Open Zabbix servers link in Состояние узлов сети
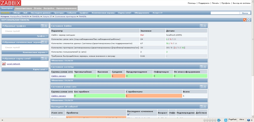 [58, 96]
